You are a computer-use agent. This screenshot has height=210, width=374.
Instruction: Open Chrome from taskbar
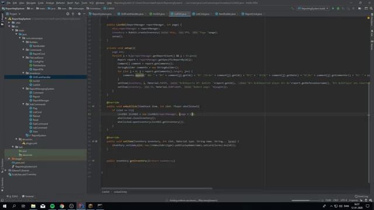pyautogui.click(x=62, y=206)
